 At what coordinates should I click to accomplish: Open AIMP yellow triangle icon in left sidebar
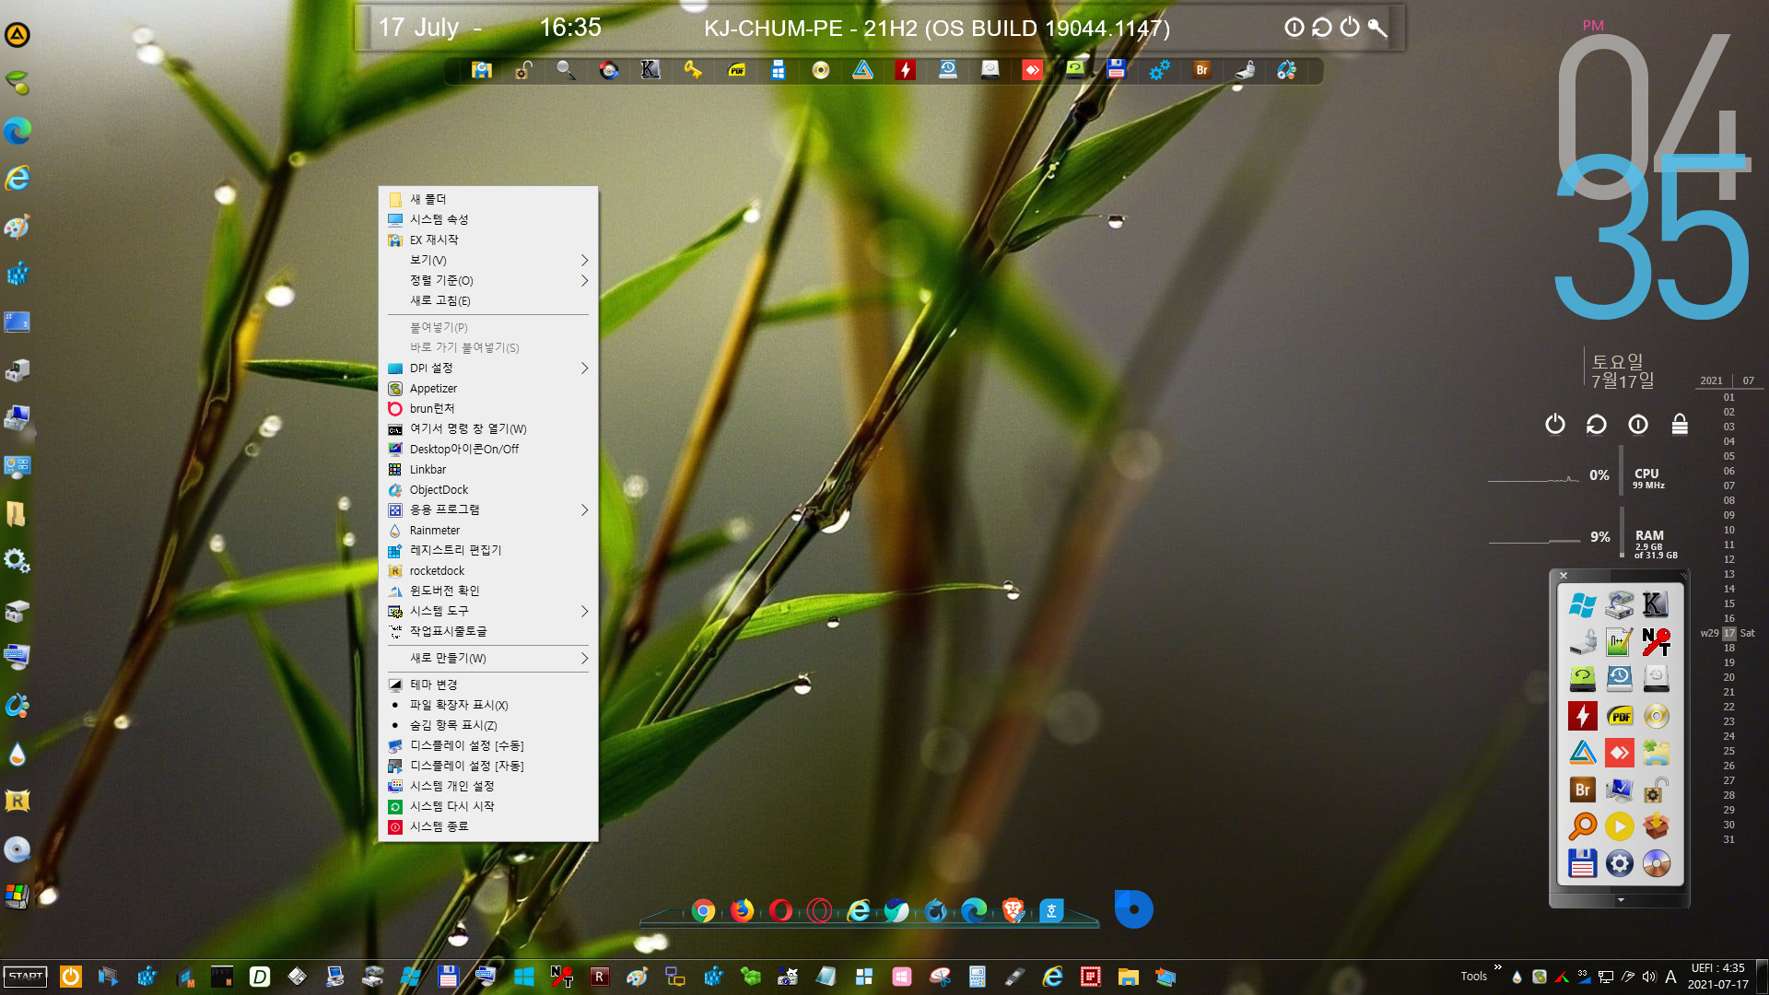pos(18,35)
